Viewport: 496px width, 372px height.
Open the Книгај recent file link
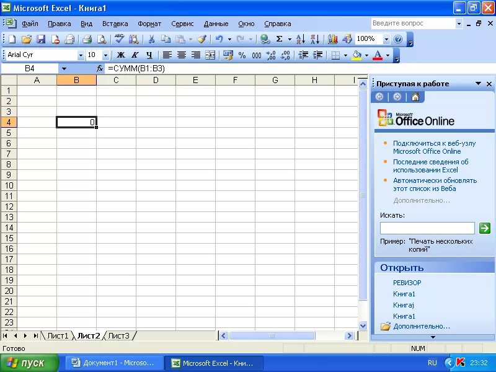coord(404,305)
